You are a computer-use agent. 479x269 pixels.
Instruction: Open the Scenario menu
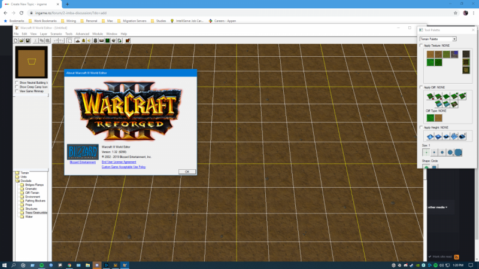(56, 34)
